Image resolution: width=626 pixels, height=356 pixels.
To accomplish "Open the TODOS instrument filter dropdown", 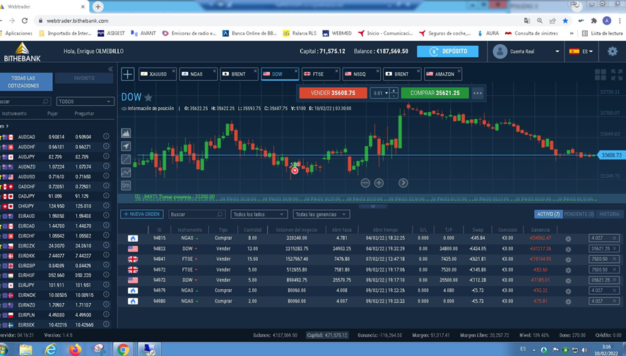I will pyautogui.click(x=85, y=102).
